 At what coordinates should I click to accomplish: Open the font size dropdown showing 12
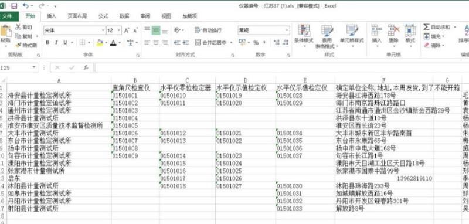[x=119, y=30]
